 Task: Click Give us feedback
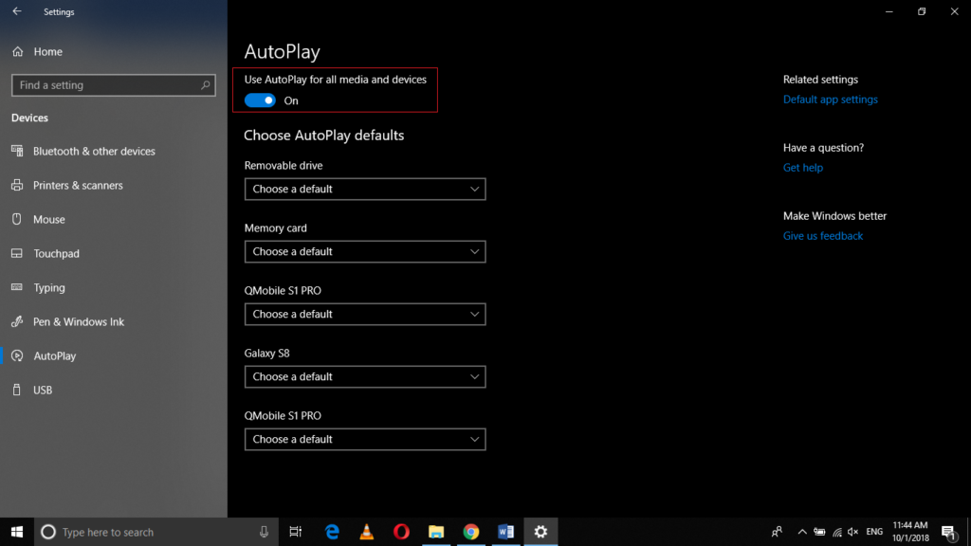pos(822,235)
